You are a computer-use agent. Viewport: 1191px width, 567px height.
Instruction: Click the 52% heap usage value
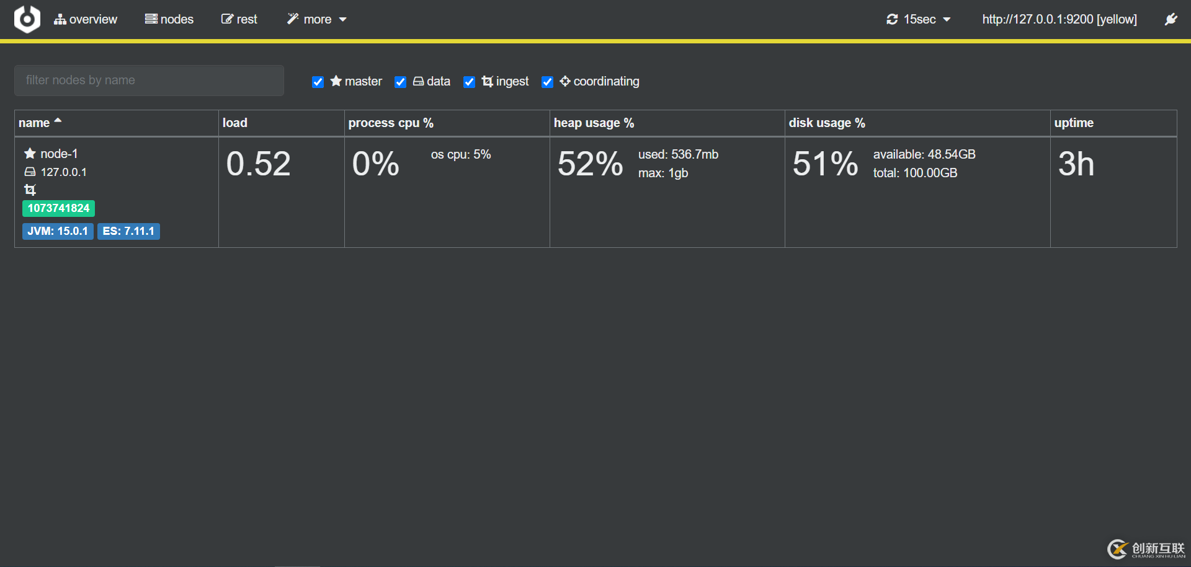click(590, 164)
